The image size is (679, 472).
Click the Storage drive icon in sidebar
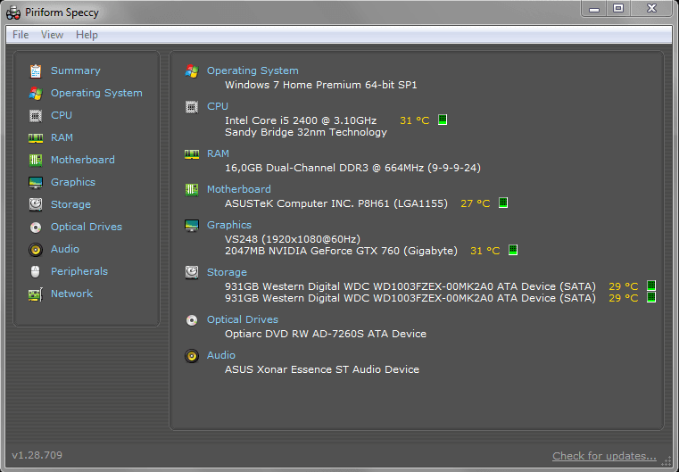click(36, 204)
